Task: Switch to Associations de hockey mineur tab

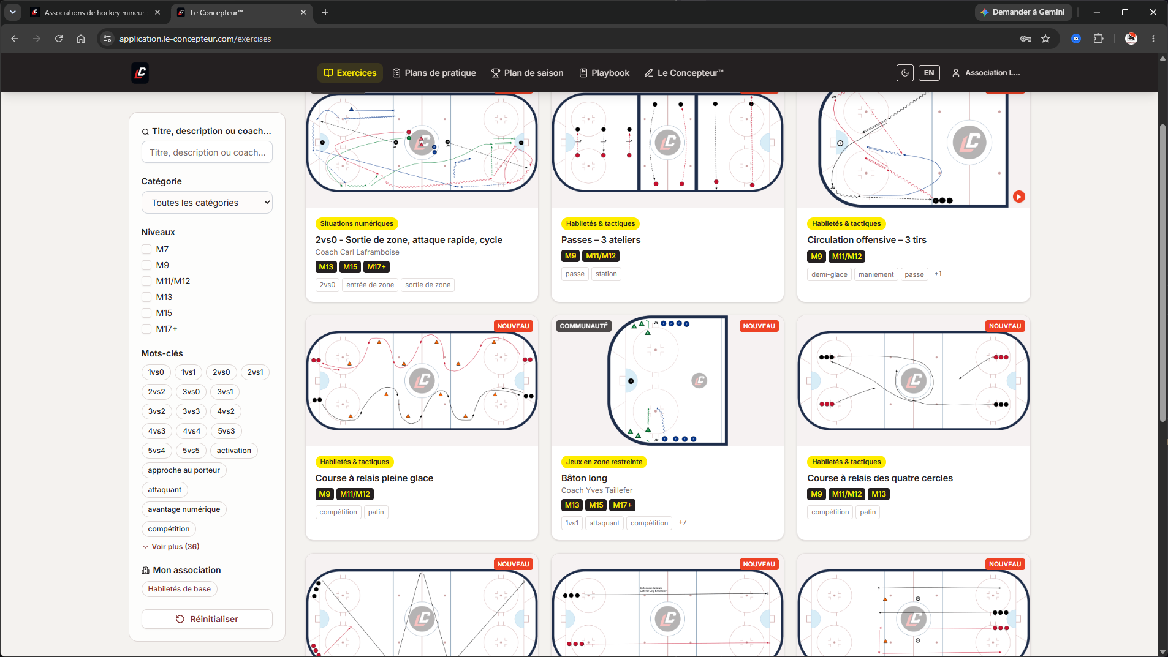Action: (x=96, y=12)
